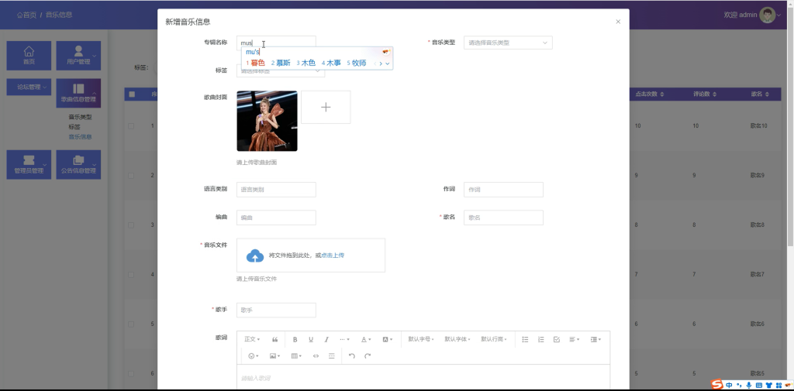This screenshot has height=391, width=794.
Task: Open the insert image dropdown
Action: [275, 356]
